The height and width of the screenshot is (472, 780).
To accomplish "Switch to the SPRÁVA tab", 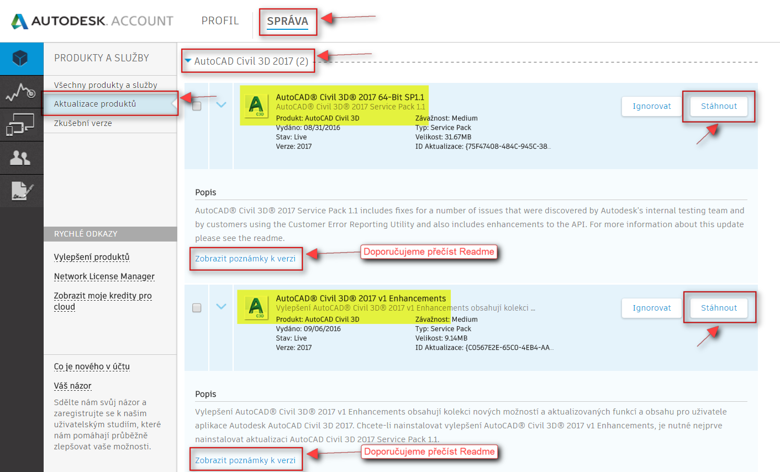I will (x=287, y=22).
